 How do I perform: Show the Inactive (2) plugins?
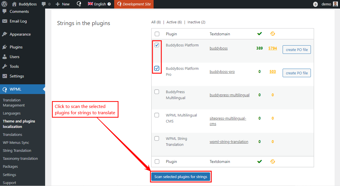(x=196, y=22)
